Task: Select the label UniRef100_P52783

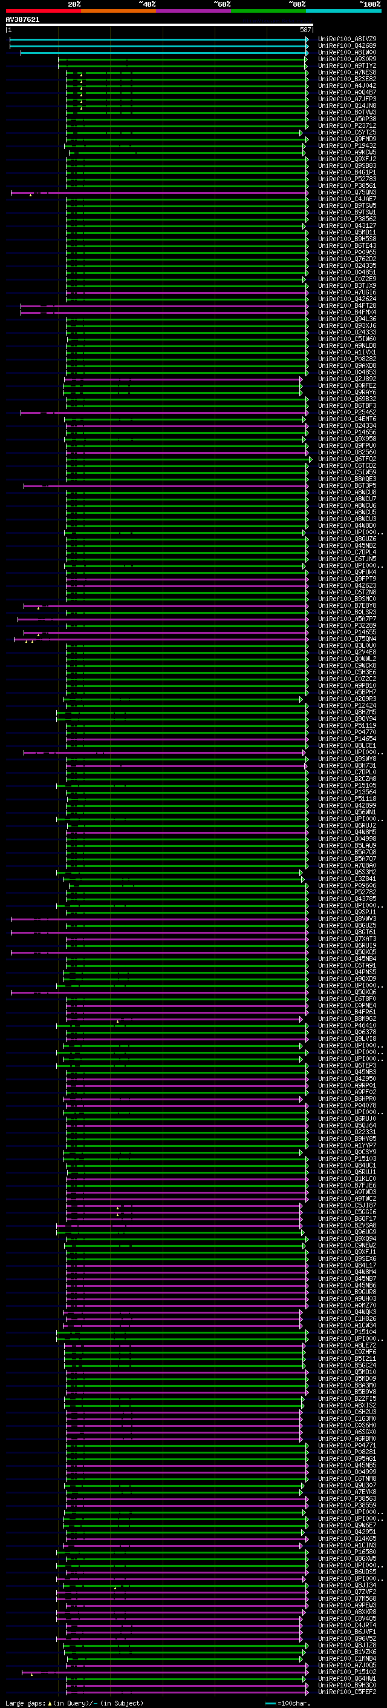Action: click(347, 179)
